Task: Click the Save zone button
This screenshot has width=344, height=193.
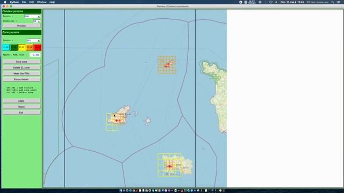Action: [x=21, y=62]
